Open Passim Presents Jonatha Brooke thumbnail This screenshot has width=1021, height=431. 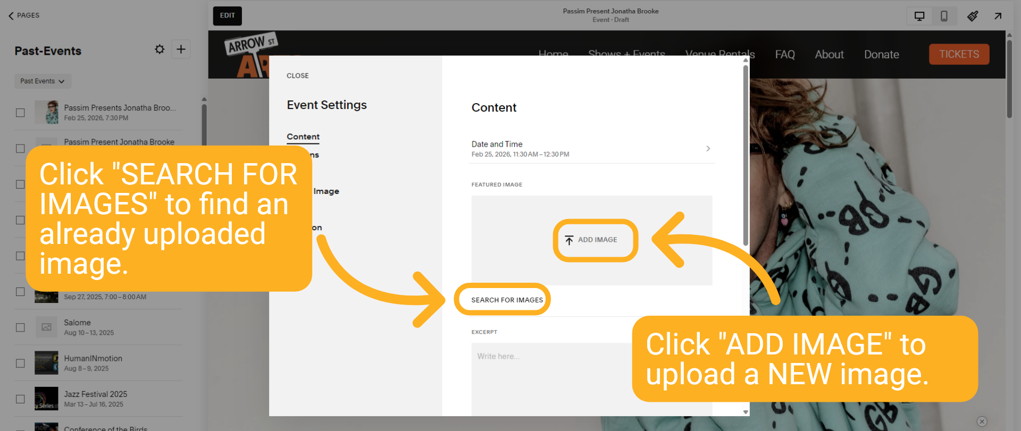(x=46, y=112)
